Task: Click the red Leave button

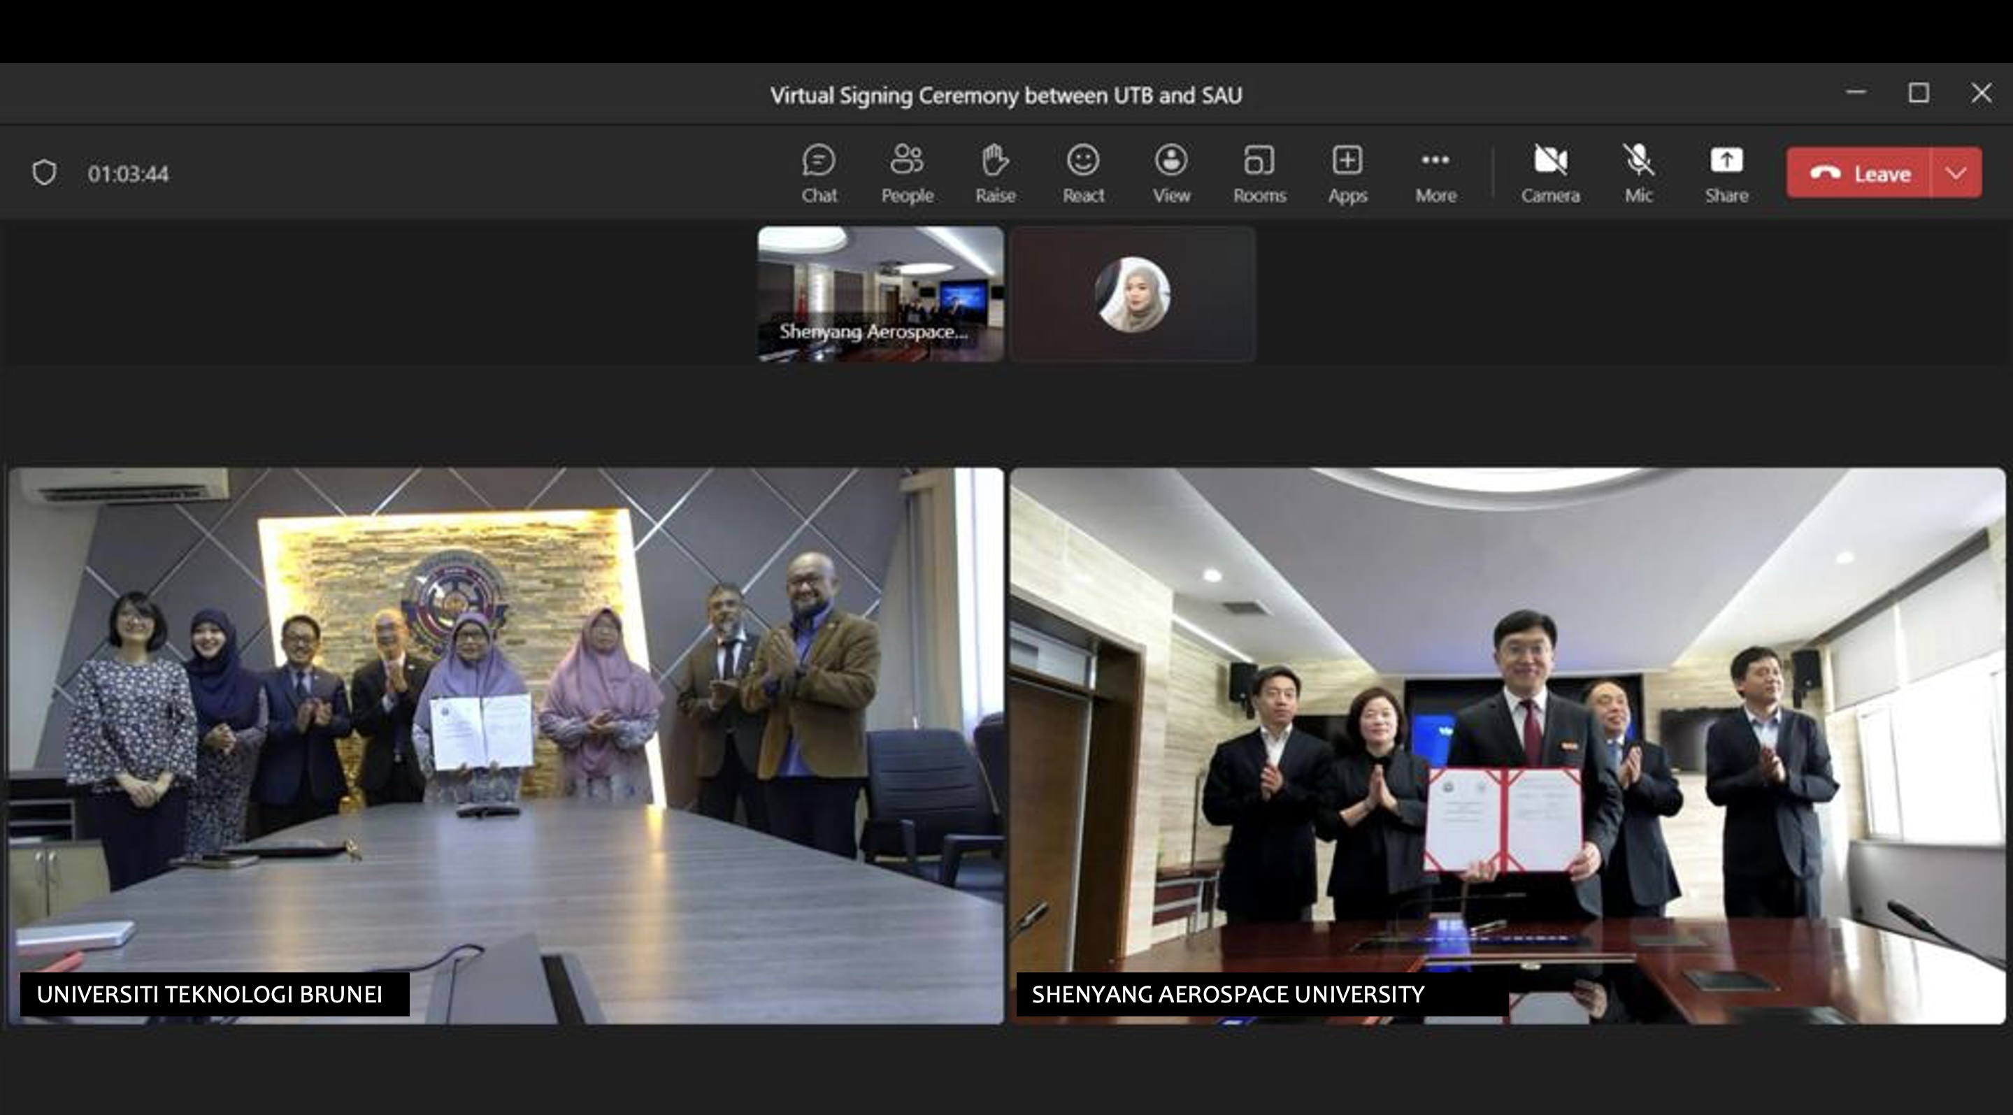Action: coord(1859,173)
